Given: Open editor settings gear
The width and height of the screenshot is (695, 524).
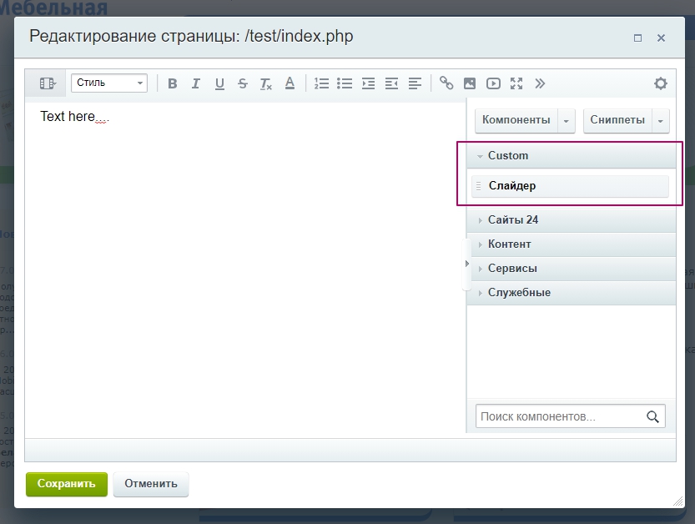Looking at the screenshot, I should point(661,83).
